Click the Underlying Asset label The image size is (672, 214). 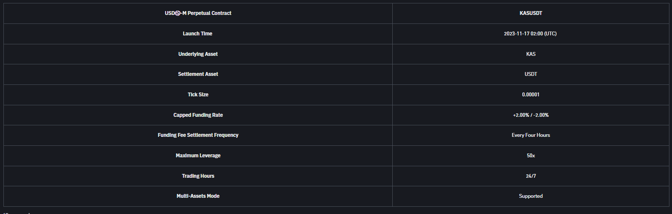coord(198,54)
